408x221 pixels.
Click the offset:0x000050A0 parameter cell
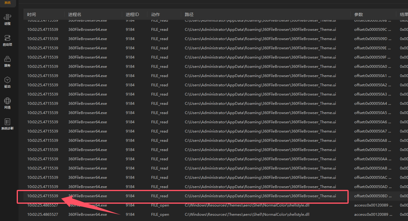[x=372, y=67]
